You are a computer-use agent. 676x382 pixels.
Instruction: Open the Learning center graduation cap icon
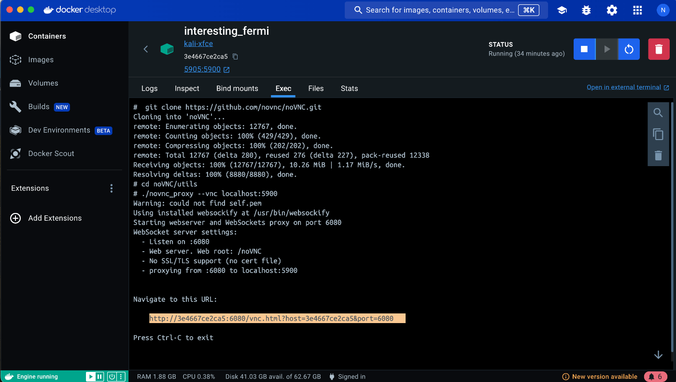562,10
